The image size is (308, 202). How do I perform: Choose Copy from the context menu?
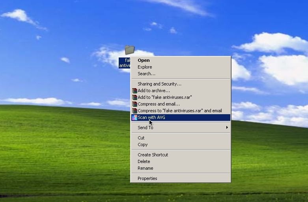point(142,145)
